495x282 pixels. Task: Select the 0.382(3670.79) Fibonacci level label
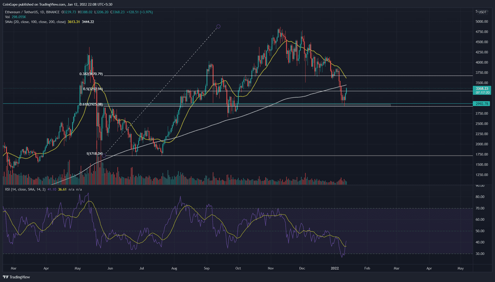tap(88, 74)
